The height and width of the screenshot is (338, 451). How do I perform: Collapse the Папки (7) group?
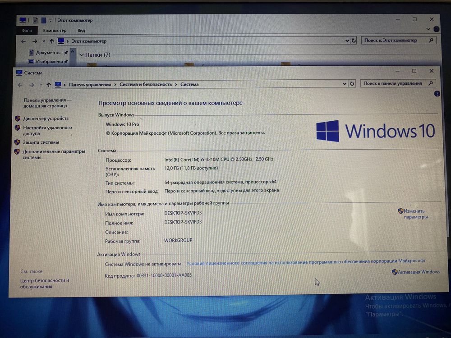point(82,55)
